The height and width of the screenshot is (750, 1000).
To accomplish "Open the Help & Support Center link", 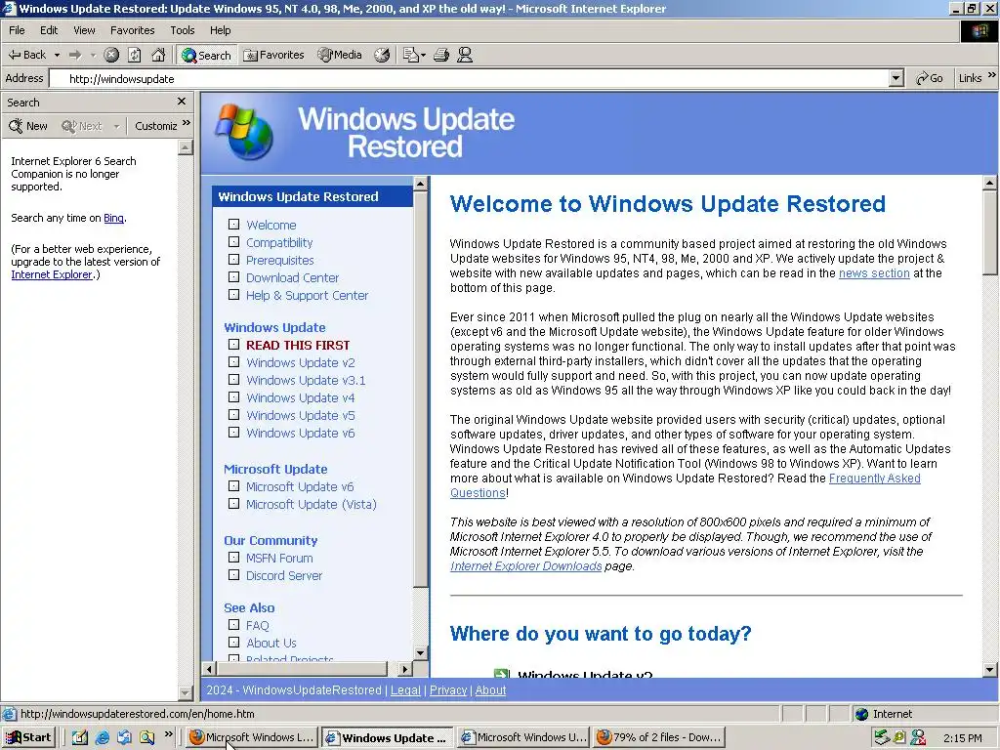I will pos(308,295).
